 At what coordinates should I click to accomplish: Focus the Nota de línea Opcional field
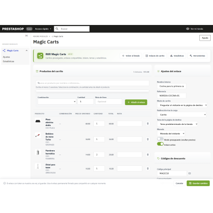[x=108, y=101]
